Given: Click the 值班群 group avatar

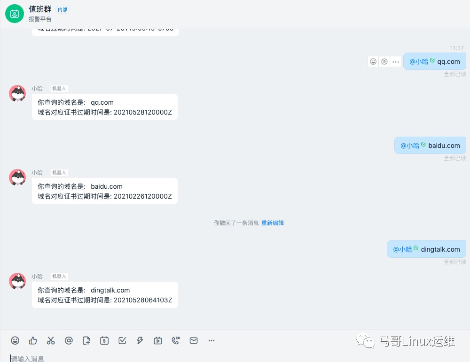Looking at the screenshot, I should pos(15,14).
